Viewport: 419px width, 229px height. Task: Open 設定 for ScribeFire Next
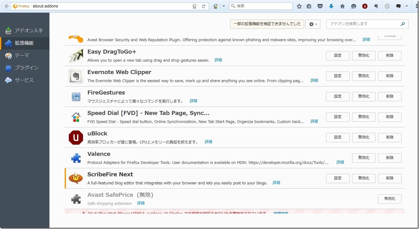[338, 178]
